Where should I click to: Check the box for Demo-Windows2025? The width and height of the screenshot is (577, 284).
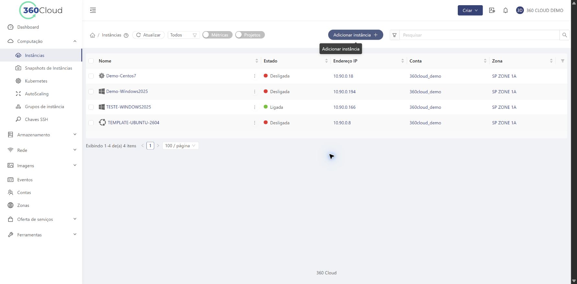(x=91, y=92)
